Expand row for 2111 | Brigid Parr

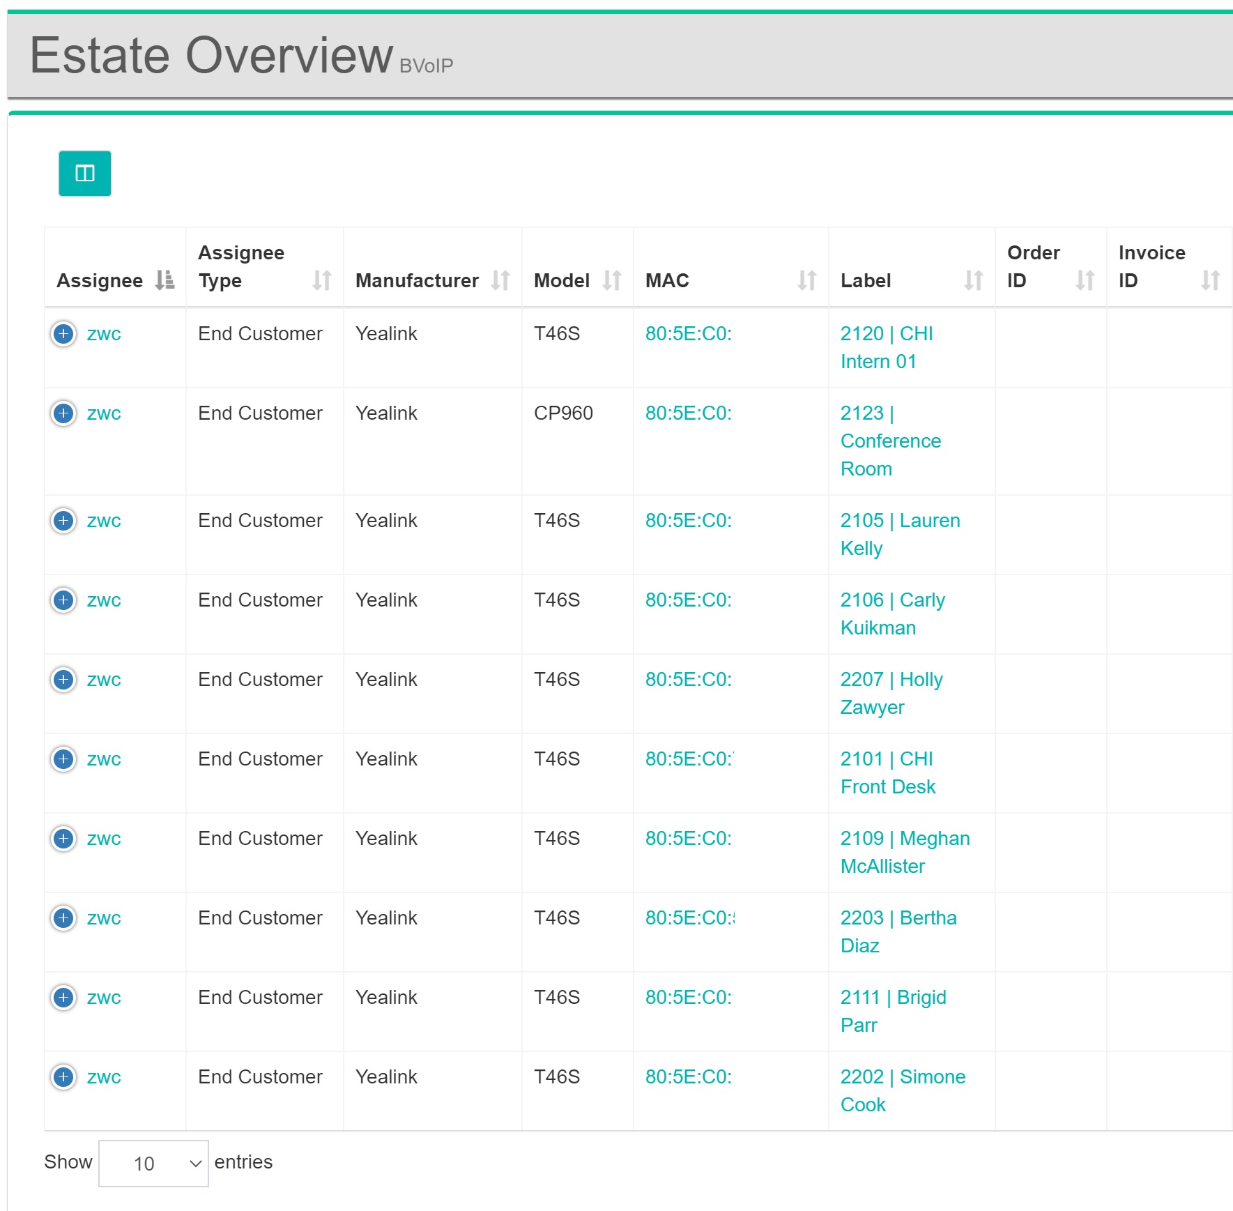click(x=63, y=998)
